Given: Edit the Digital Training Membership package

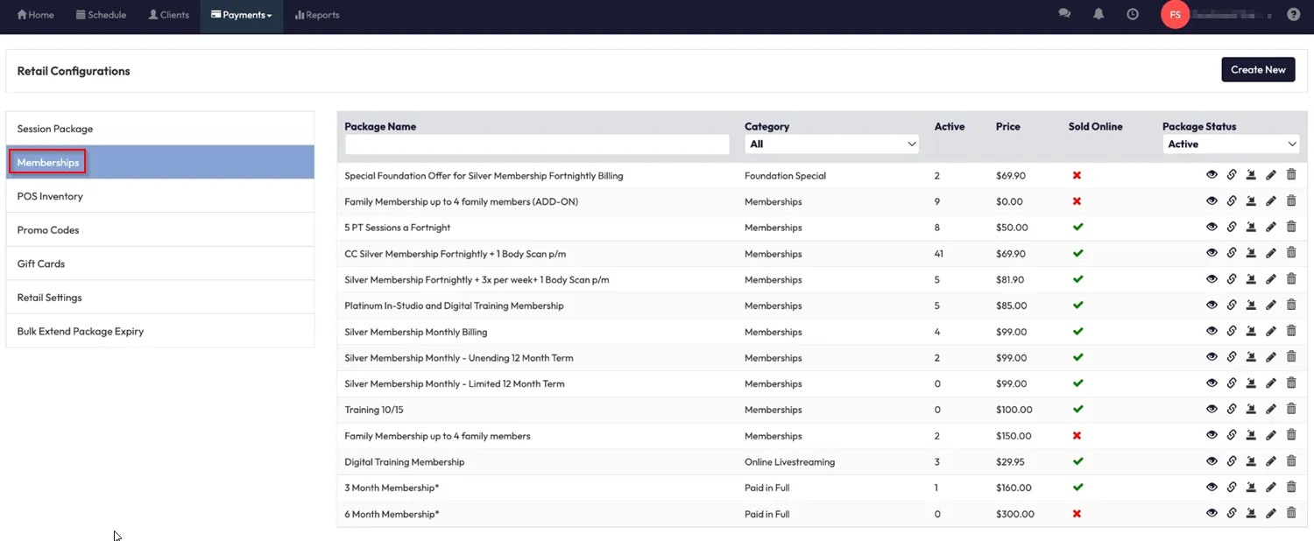Looking at the screenshot, I should coord(1271,461).
